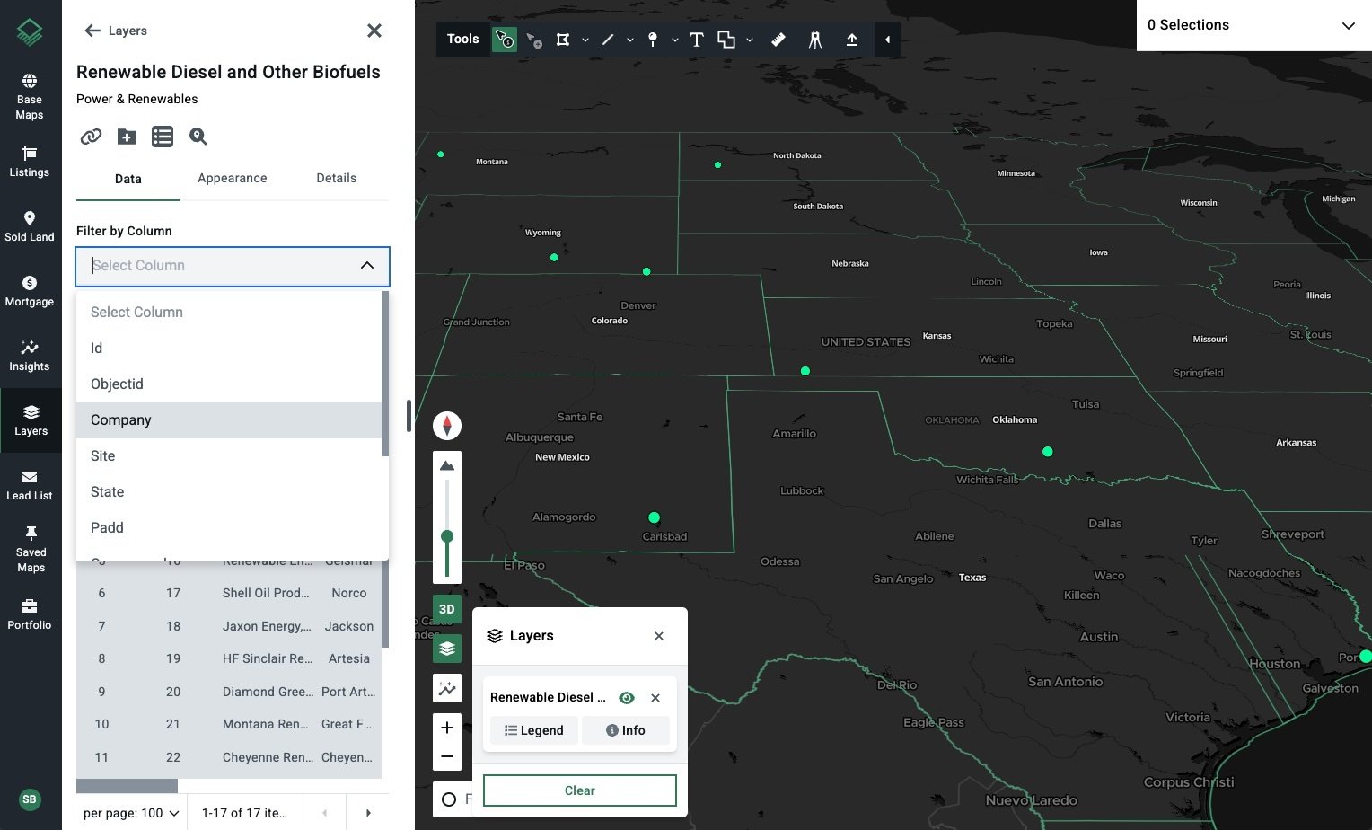Click the upload icon in toolbar
The image size is (1372, 830).
(x=851, y=40)
